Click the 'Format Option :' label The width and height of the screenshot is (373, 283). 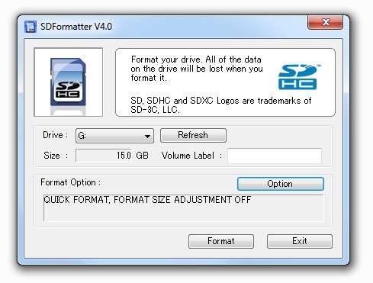pos(70,182)
